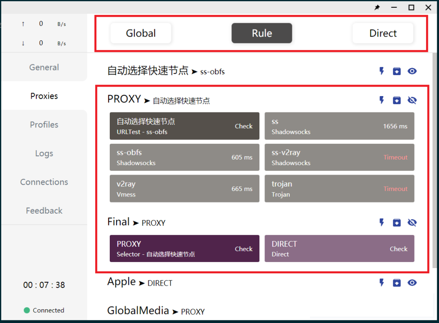Screen dimensions: 439x323
Task: Expand the Apple group using box icon
Action: pos(397,283)
